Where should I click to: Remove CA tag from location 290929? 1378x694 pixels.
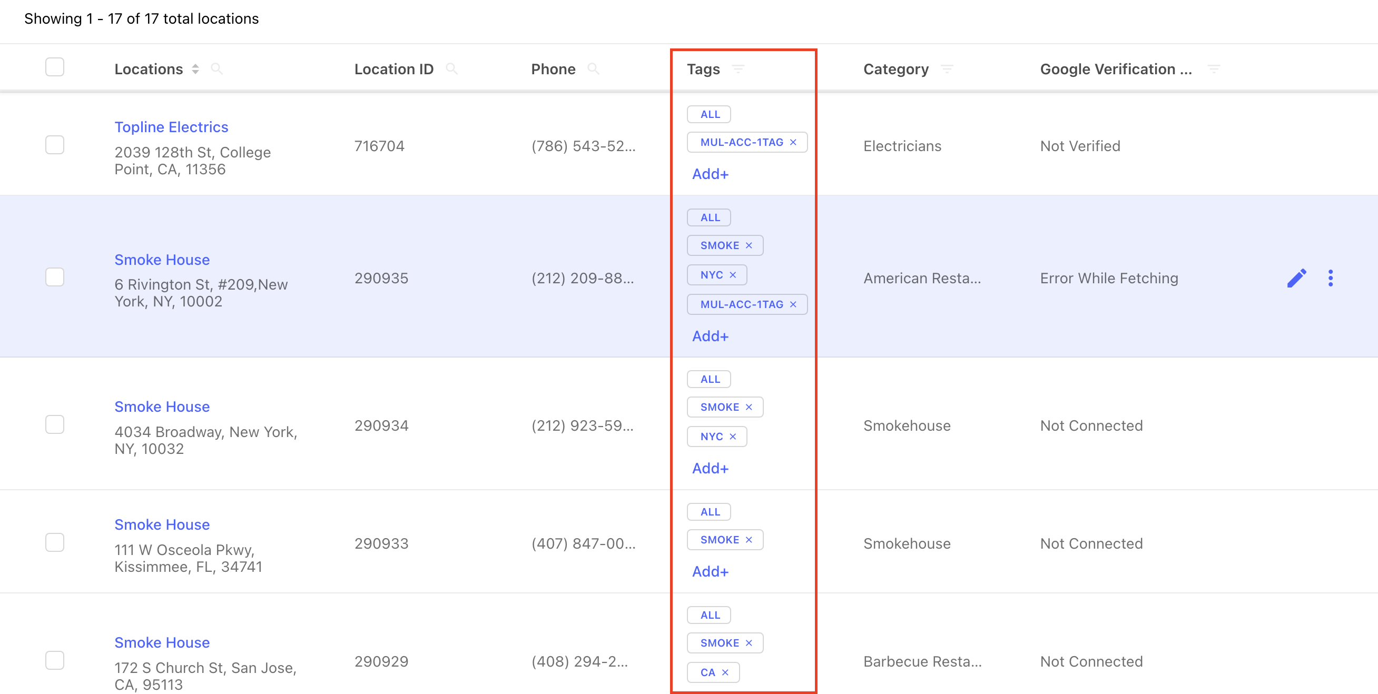pyautogui.click(x=725, y=672)
